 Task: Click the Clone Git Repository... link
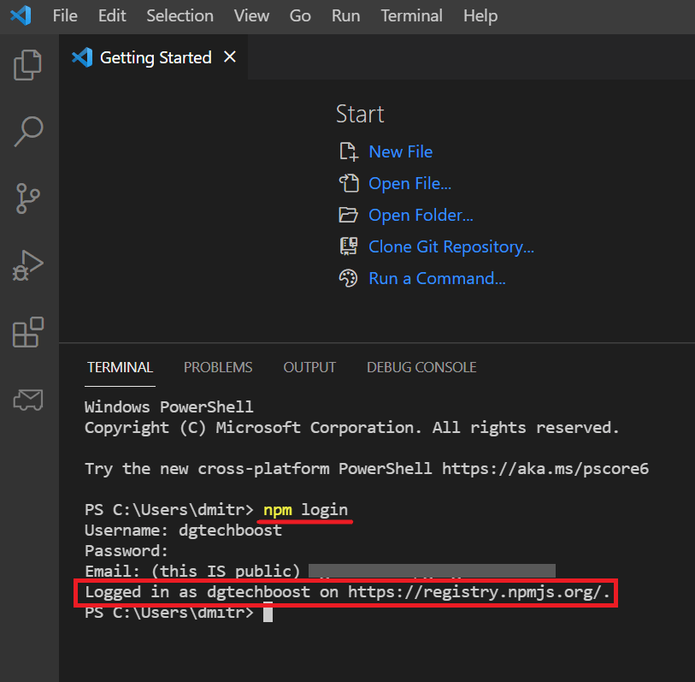pyautogui.click(x=451, y=246)
